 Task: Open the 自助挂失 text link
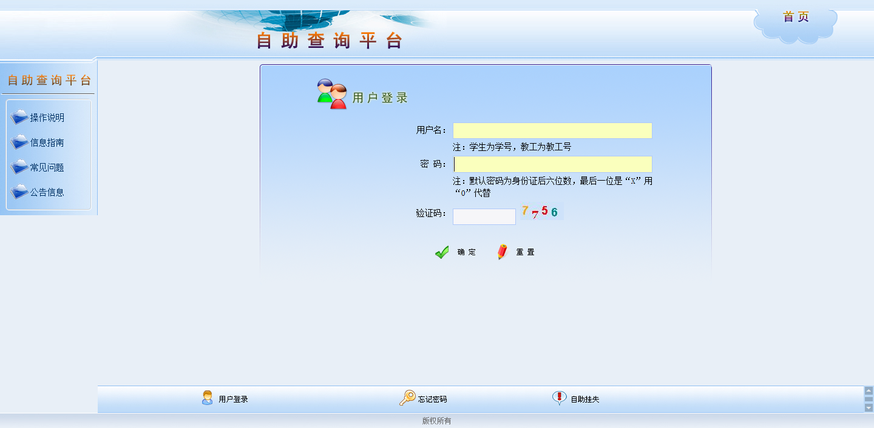tap(584, 400)
